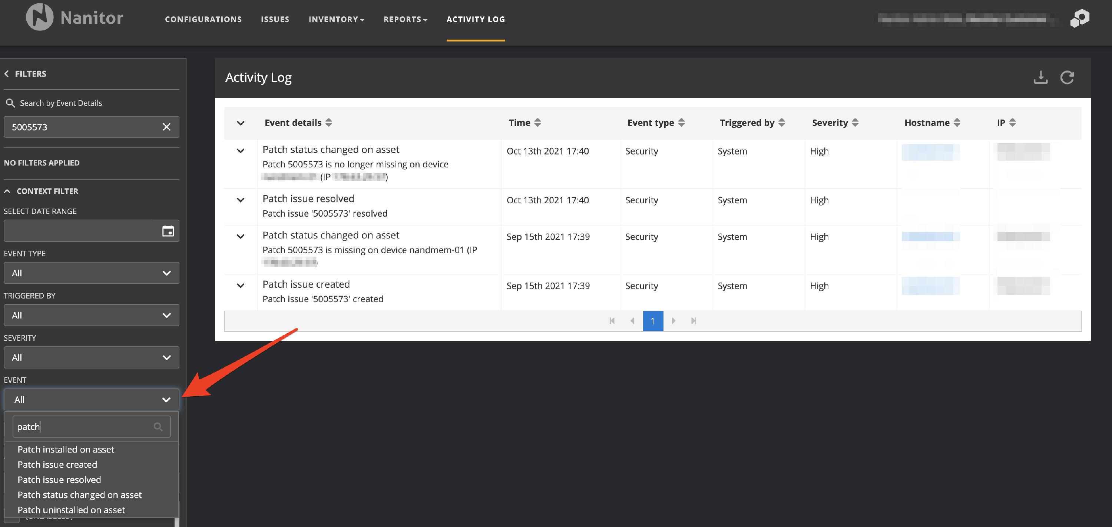Click the Nanitor logo icon
This screenshot has height=527, width=1112.
pyautogui.click(x=40, y=17)
